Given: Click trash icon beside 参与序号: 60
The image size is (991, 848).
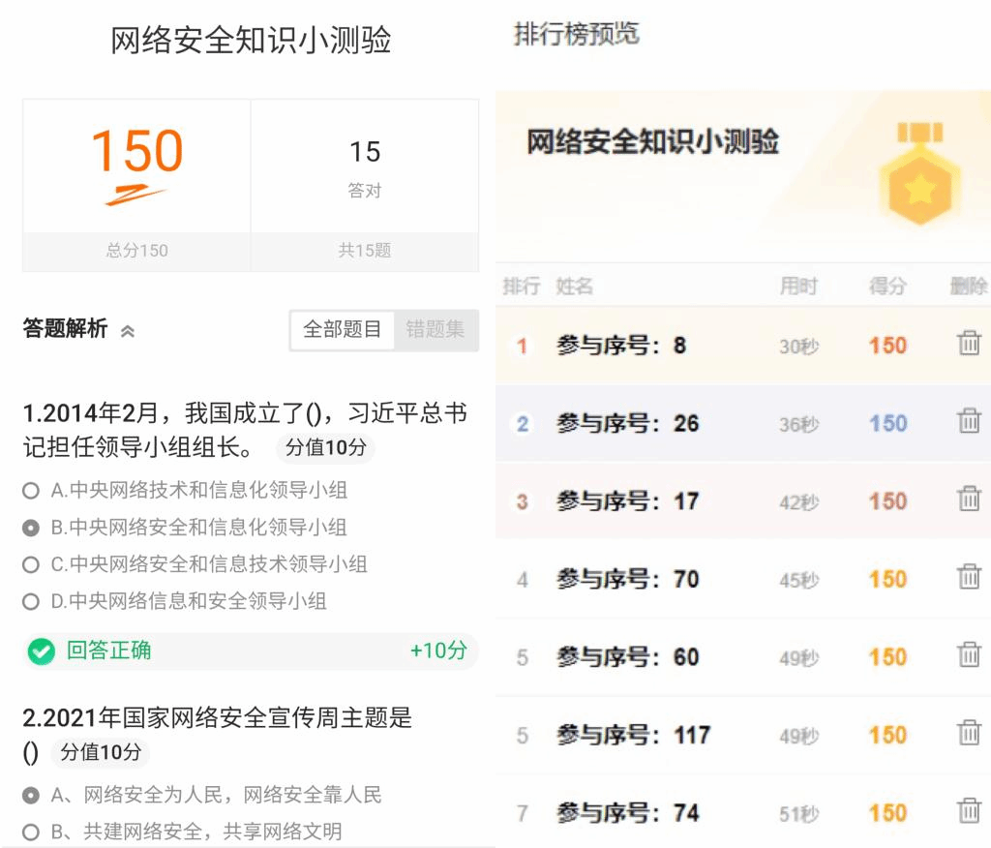Looking at the screenshot, I should pos(969,655).
